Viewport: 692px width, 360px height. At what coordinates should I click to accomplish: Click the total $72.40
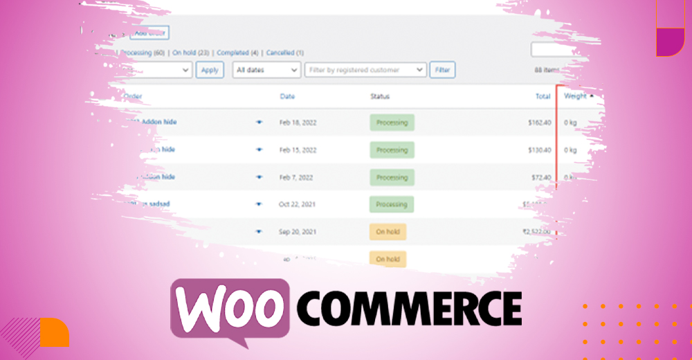coord(541,177)
